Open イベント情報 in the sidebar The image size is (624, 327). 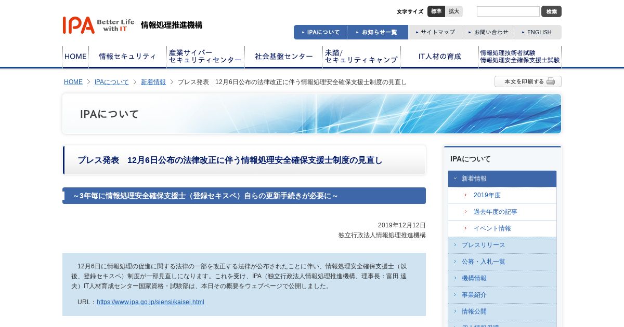point(502,228)
